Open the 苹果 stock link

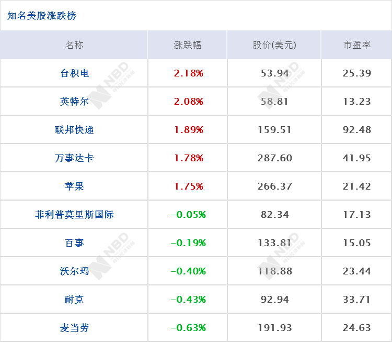(74, 186)
